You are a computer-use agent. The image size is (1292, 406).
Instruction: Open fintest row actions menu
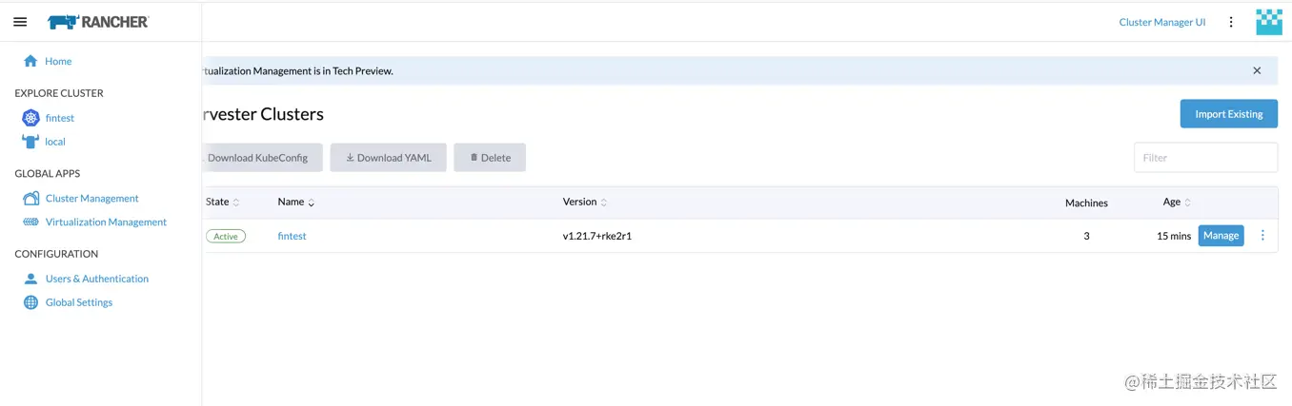coord(1262,236)
